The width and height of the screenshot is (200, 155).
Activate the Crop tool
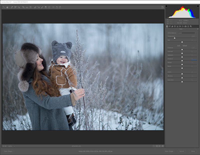point(23,7)
